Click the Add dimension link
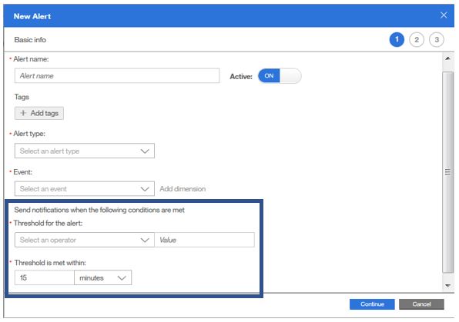Image resolution: width=459 pixels, height=322 pixels. tap(183, 189)
